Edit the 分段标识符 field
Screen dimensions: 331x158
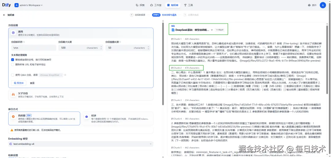click(34, 48)
